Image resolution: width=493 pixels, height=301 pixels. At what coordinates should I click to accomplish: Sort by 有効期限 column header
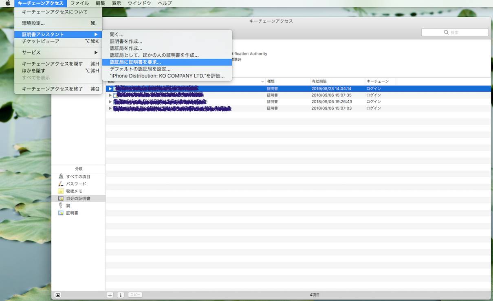(x=337, y=81)
